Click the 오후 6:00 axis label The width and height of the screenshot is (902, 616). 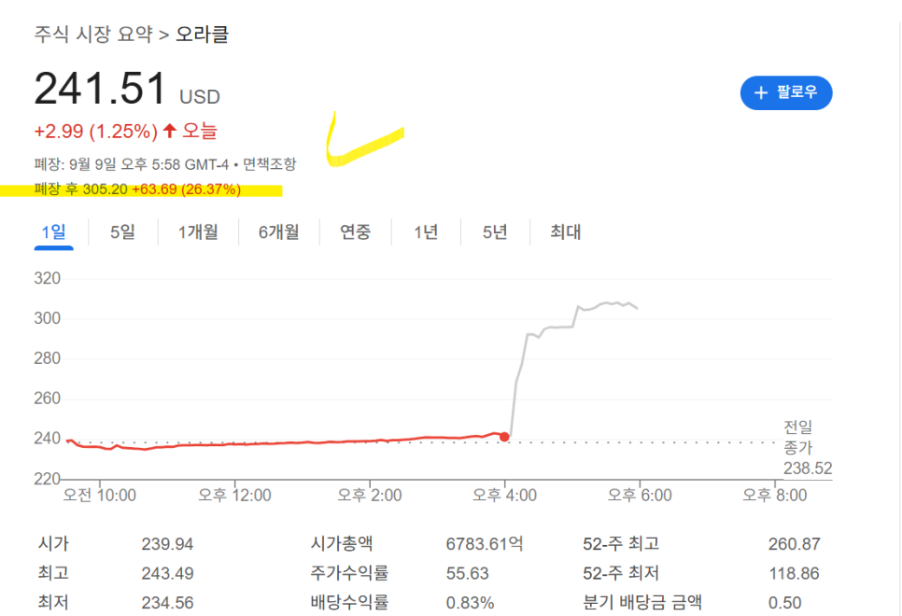(640, 496)
